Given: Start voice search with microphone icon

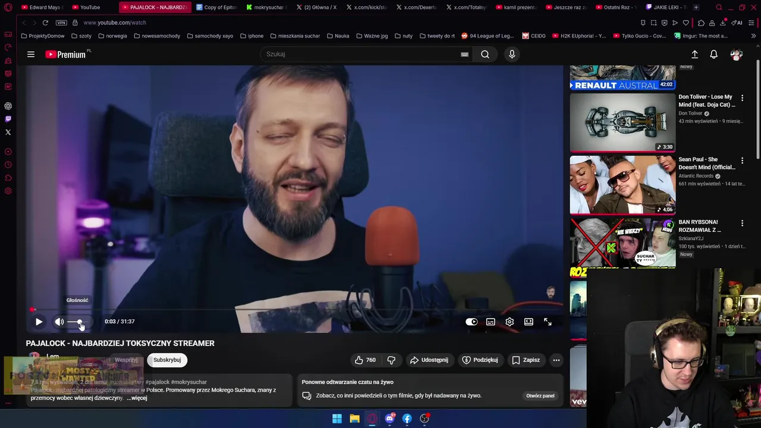Looking at the screenshot, I should 512,54.
